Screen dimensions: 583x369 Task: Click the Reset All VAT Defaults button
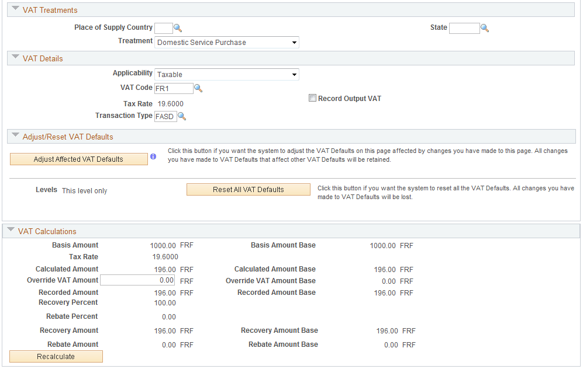tap(248, 189)
